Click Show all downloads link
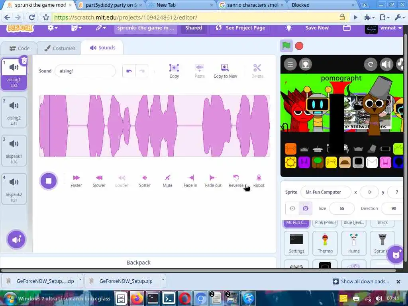 pyautogui.click(x=365, y=282)
